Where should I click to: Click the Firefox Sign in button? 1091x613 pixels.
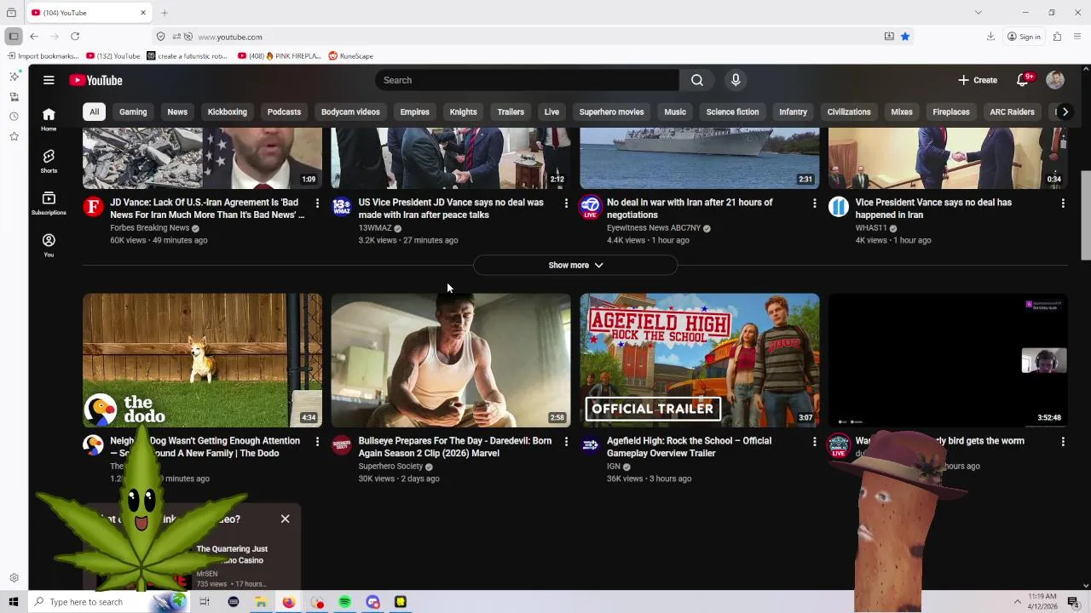[1023, 37]
